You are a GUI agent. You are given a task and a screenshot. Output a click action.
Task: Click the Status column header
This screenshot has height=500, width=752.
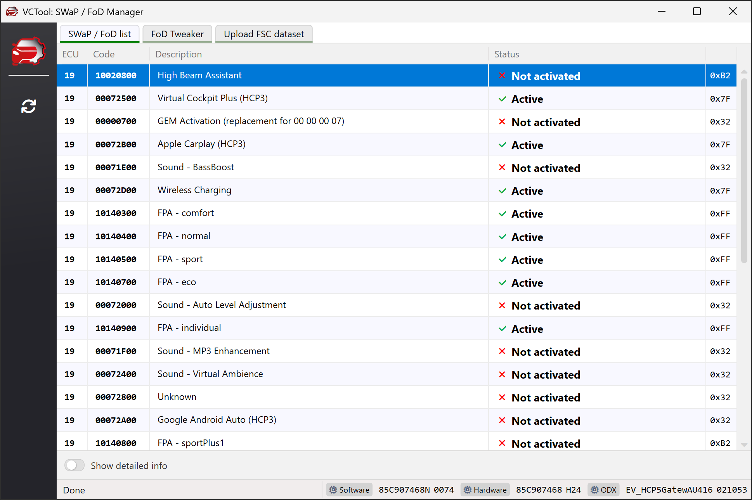506,54
